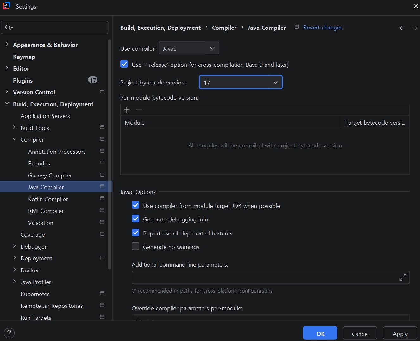Click the IntelliJ logo in the title bar
The height and width of the screenshot is (341, 420).
[x=6, y=6]
